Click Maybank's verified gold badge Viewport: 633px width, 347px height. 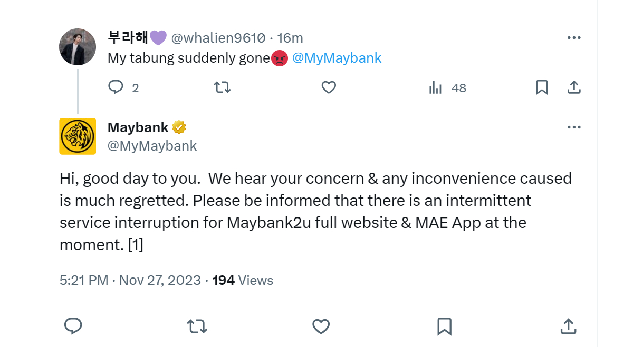pos(180,127)
